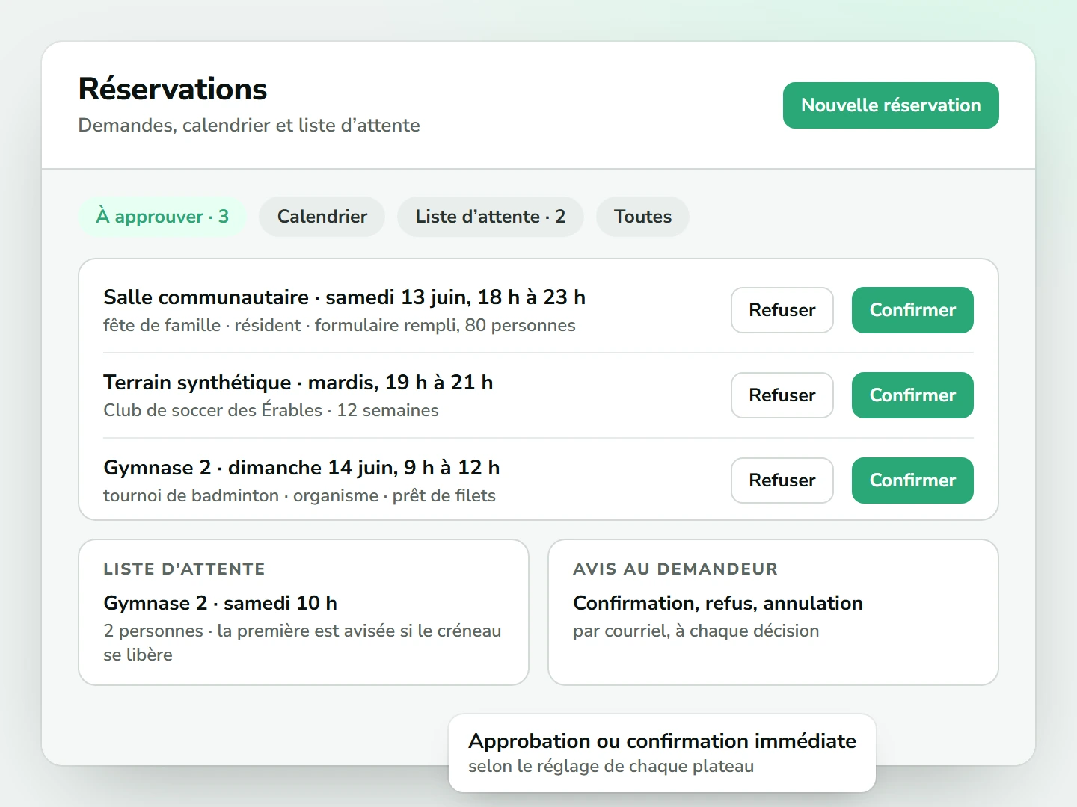Confirm the Salle communautaire reservation
Screen dimensions: 1077x807
coord(912,310)
